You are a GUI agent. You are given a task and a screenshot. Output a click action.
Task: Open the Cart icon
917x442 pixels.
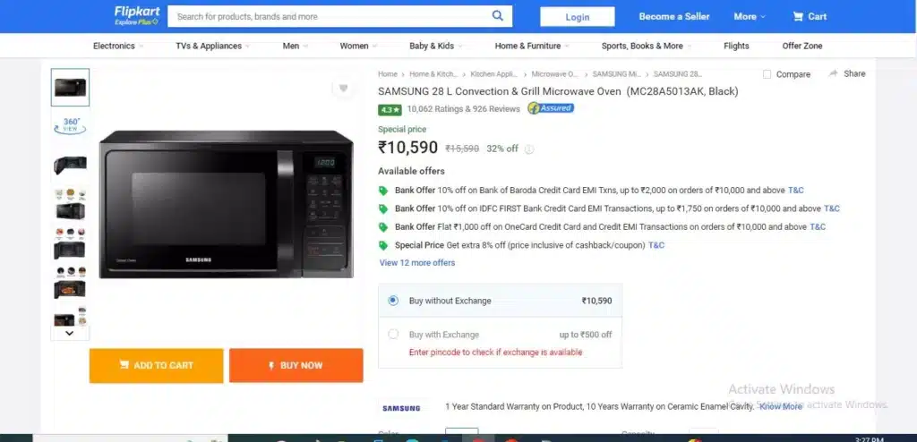(798, 16)
